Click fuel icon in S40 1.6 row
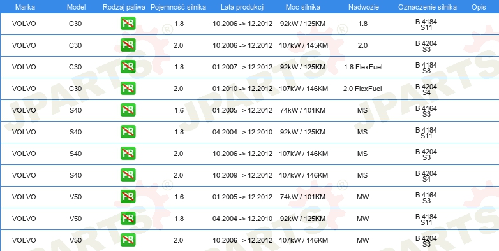 point(128,110)
